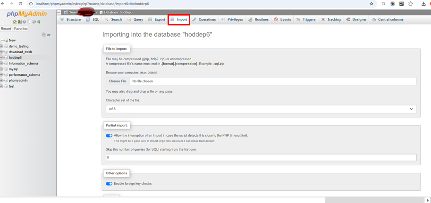Collapse the hoddep6 database node
The height and width of the screenshot is (203, 431).
1,57
